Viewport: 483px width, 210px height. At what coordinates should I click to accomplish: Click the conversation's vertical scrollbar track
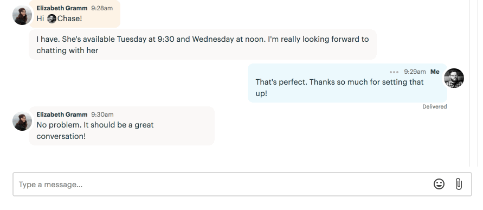474,83
